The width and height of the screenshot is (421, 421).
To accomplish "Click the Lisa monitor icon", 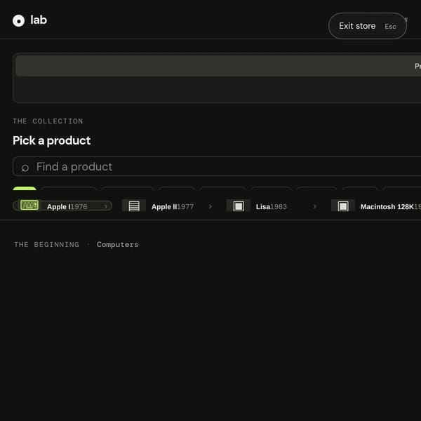I will tap(239, 206).
